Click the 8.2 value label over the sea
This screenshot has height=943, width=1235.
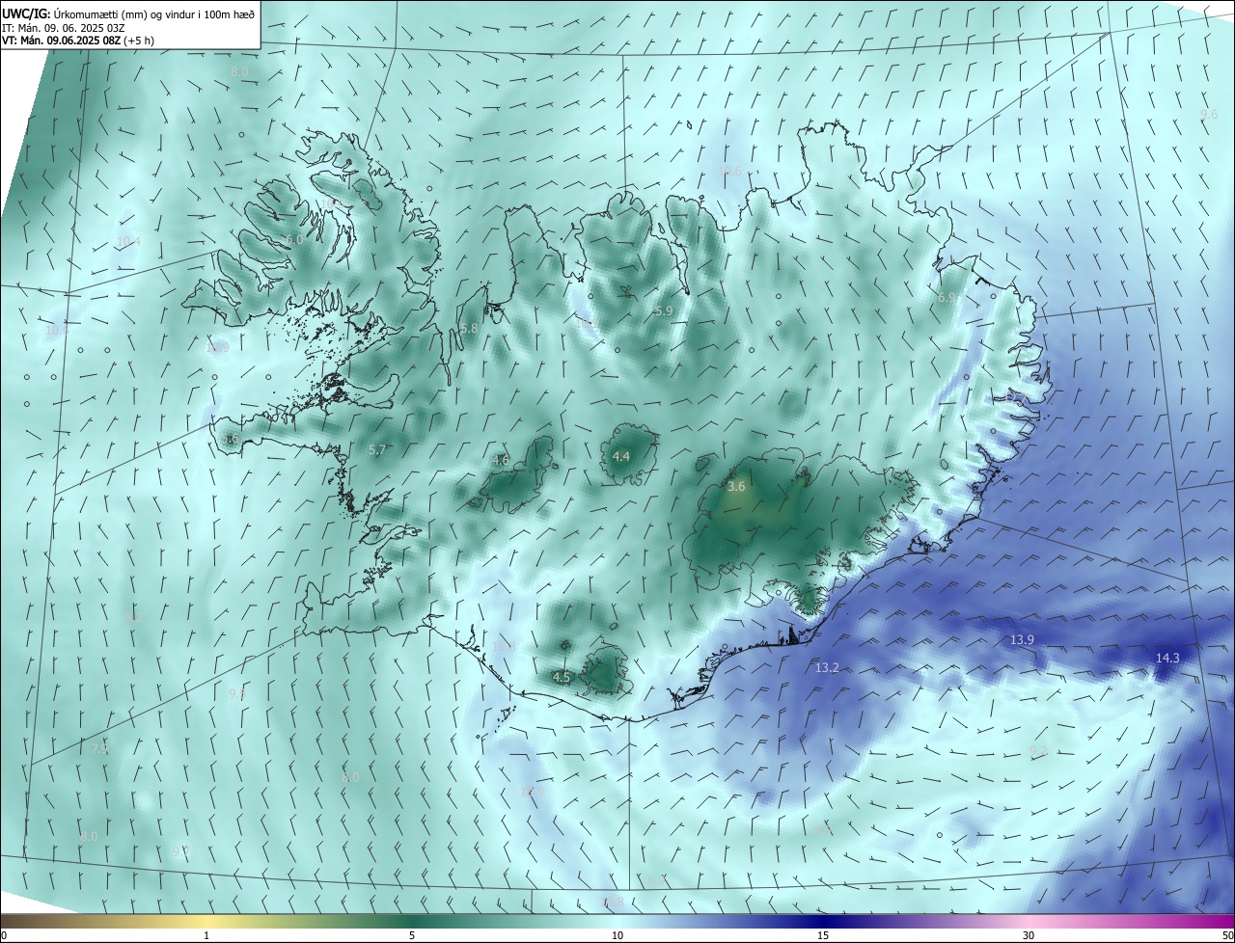tap(133, 616)
